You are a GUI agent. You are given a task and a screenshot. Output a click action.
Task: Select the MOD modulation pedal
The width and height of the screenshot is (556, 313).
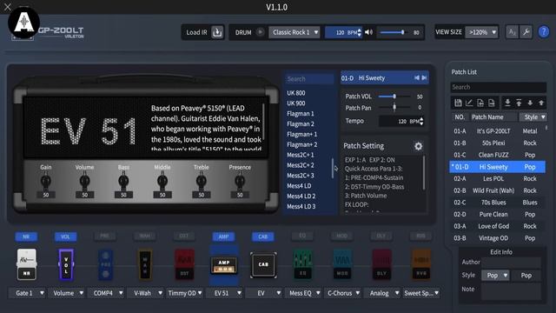click(342, 264)
